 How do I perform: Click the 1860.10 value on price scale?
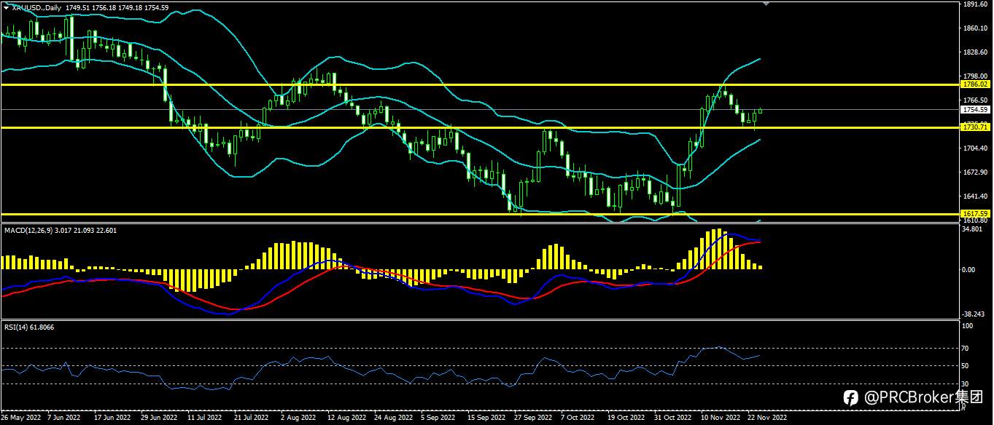click(x=974, y=28)
